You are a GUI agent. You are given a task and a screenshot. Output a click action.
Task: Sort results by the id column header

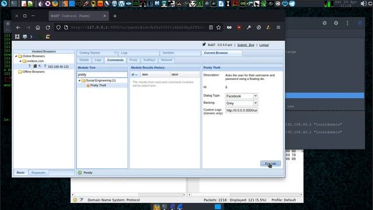click(135, 75)
